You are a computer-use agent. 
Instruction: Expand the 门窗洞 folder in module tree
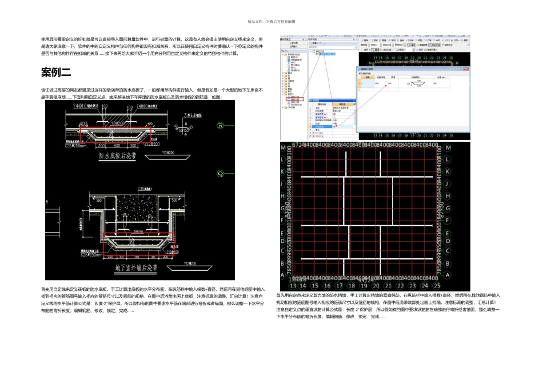282,81
